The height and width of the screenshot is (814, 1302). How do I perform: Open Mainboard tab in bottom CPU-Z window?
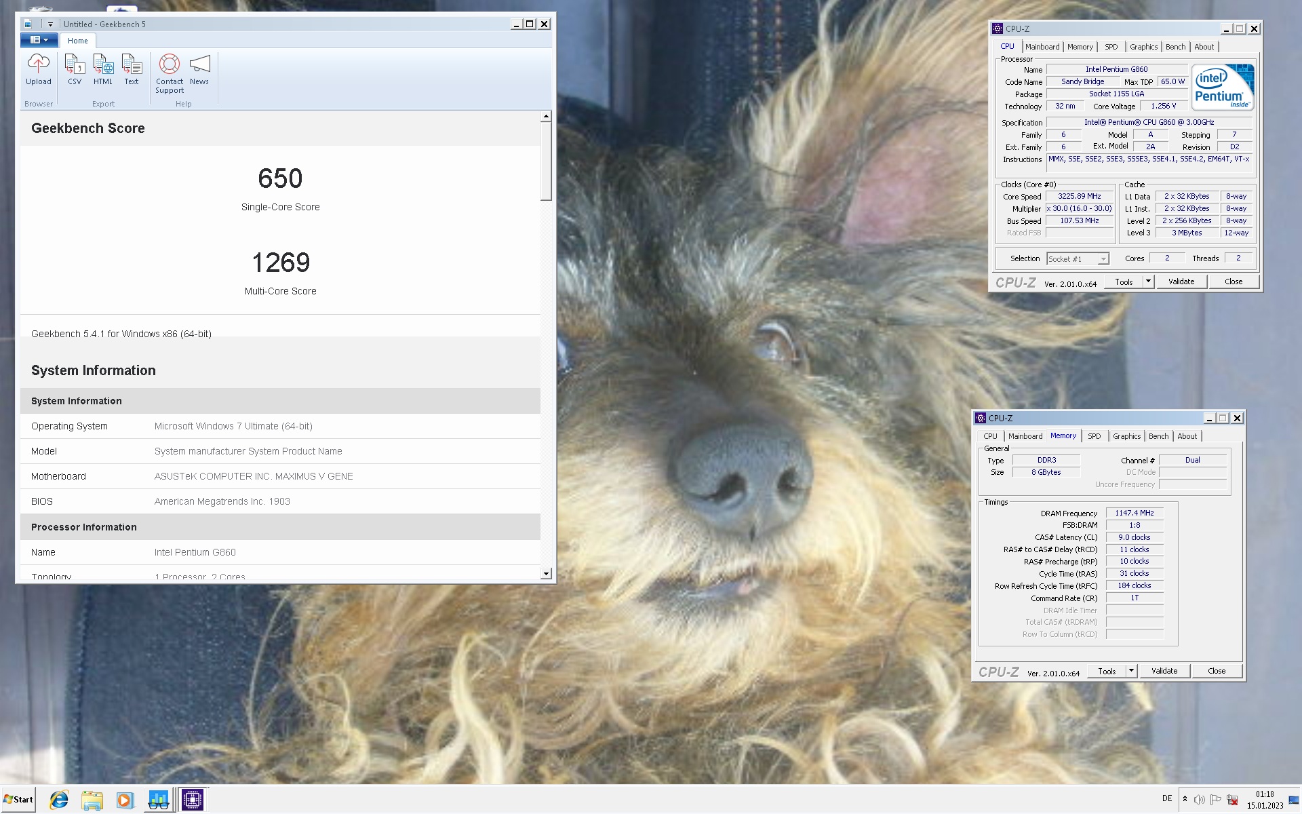pos(1025,436)
